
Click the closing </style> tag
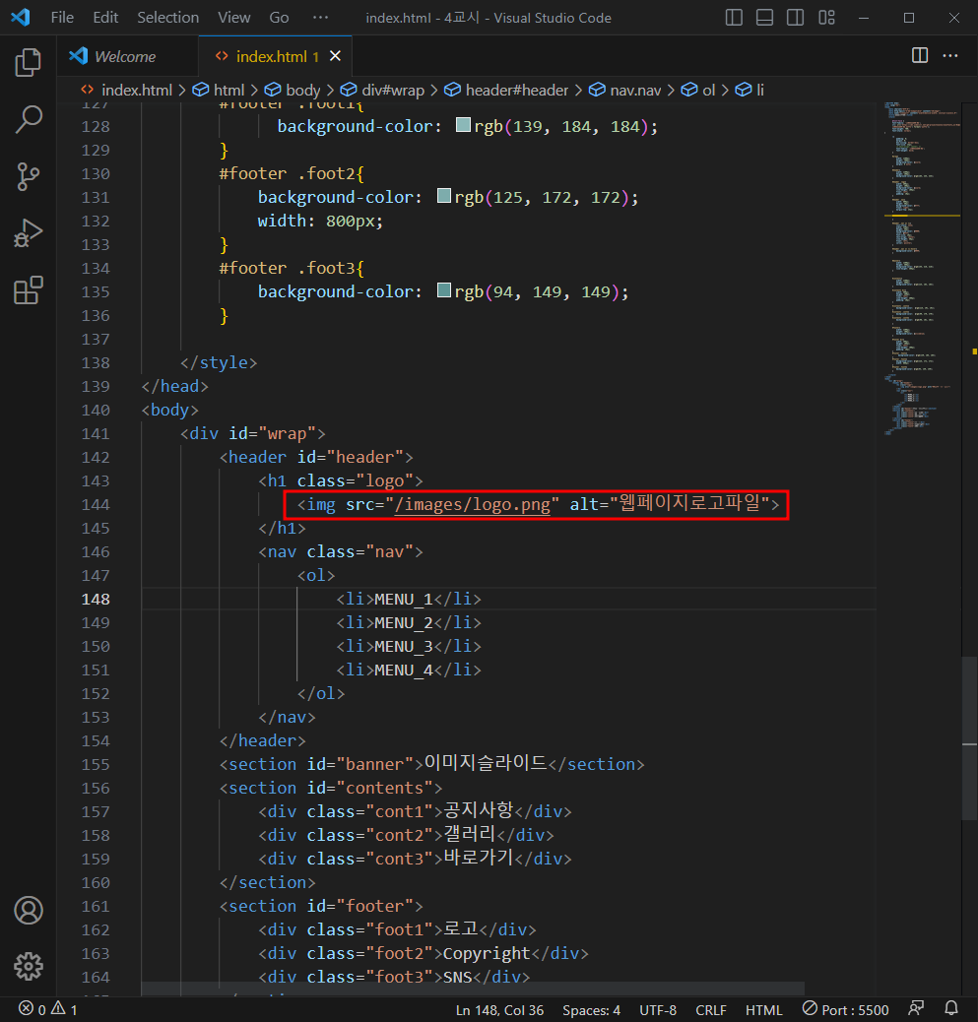click(219, 363)
